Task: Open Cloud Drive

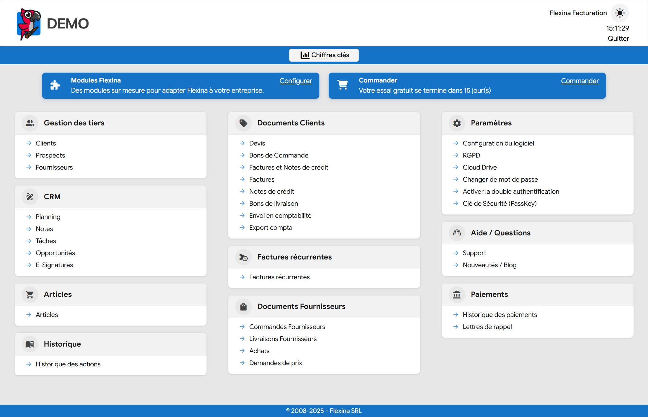Action: pyautogui.click(x=480, y=167)
